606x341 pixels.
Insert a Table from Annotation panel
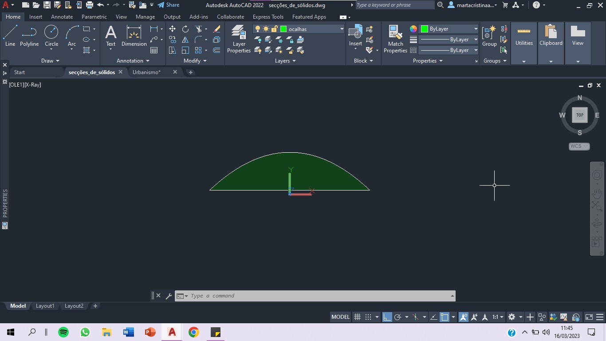154,50
